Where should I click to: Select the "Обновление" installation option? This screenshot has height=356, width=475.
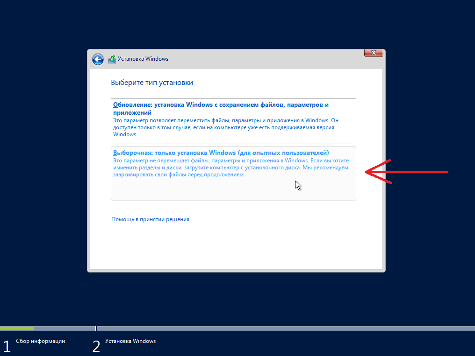coord(233,121)
